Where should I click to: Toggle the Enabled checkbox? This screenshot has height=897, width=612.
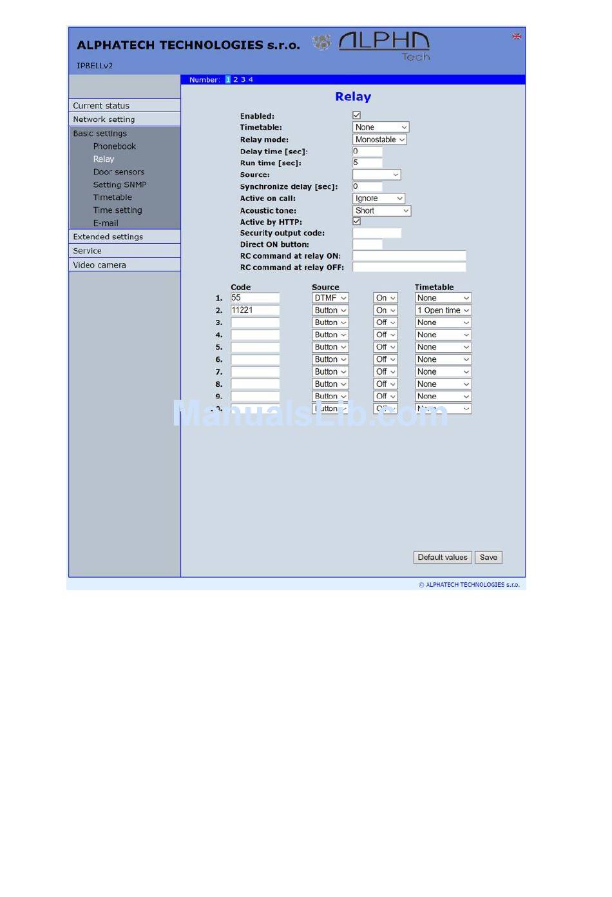[356, 115]
